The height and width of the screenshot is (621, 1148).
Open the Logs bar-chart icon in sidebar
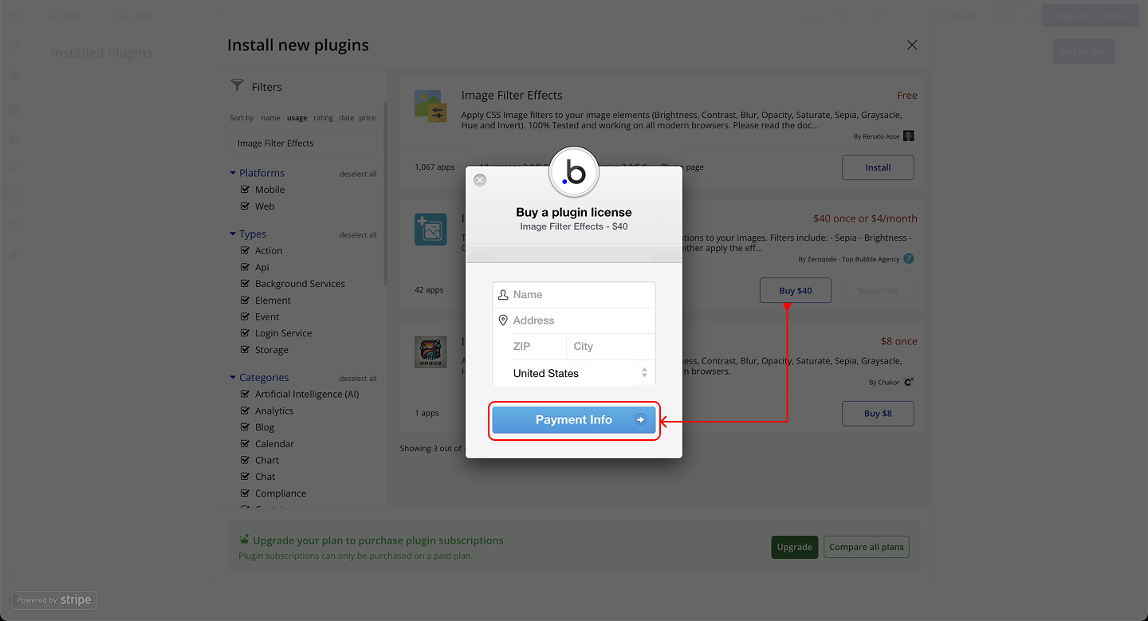point(15,254)
